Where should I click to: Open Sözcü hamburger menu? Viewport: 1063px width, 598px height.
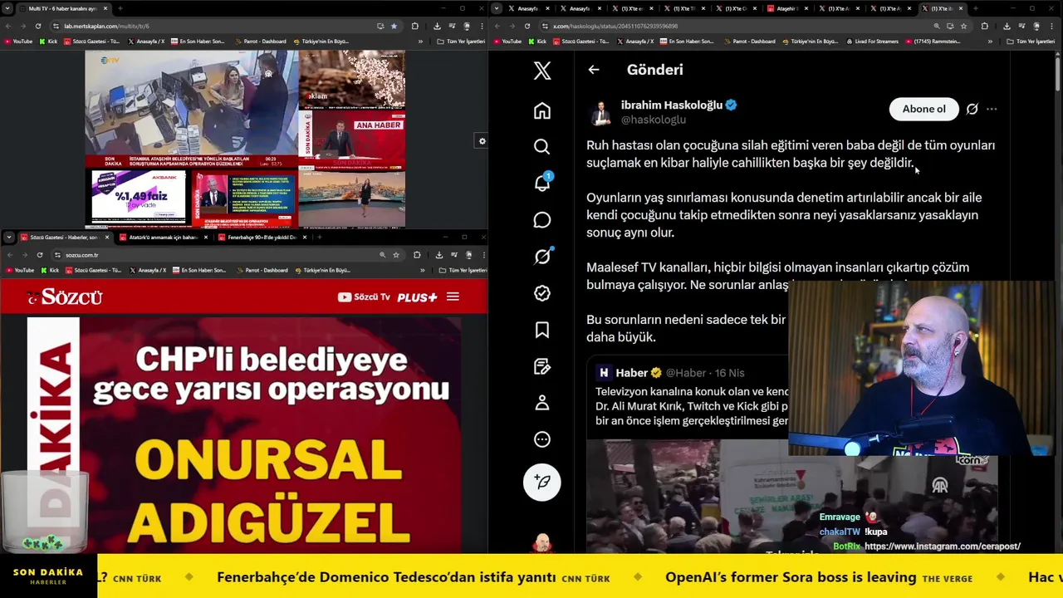point(453,297)
